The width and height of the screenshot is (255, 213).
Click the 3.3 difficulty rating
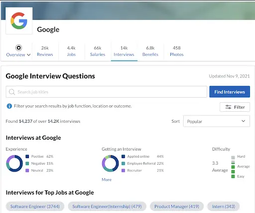click(215, 163)
